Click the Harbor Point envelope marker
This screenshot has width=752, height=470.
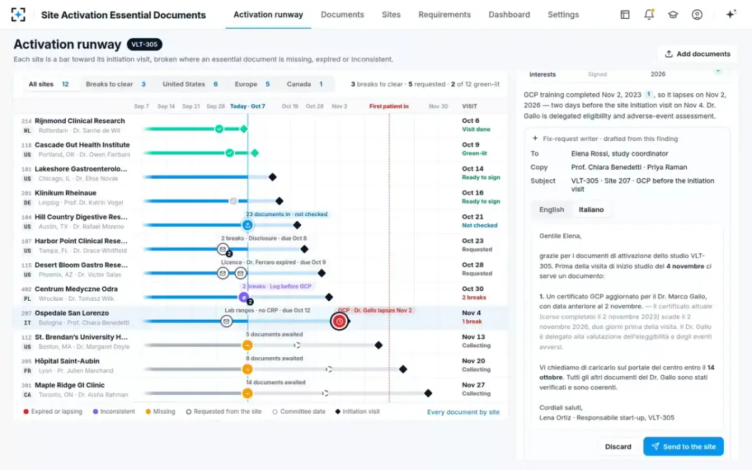pyautogui.click(x=222, y=249)
